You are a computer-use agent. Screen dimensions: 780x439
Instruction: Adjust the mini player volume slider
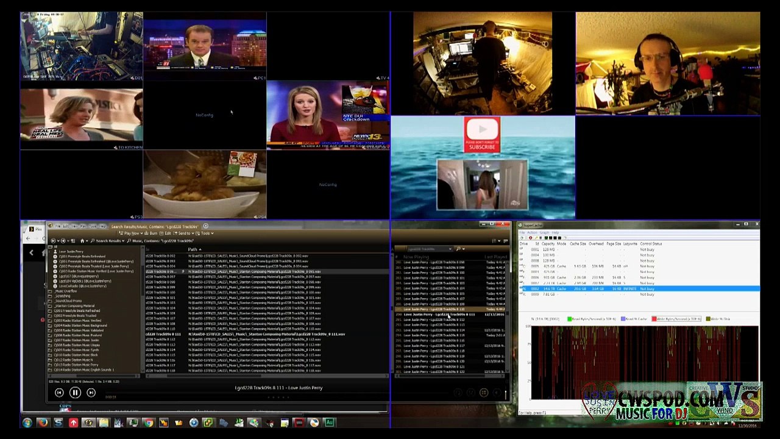coord(505,394)
